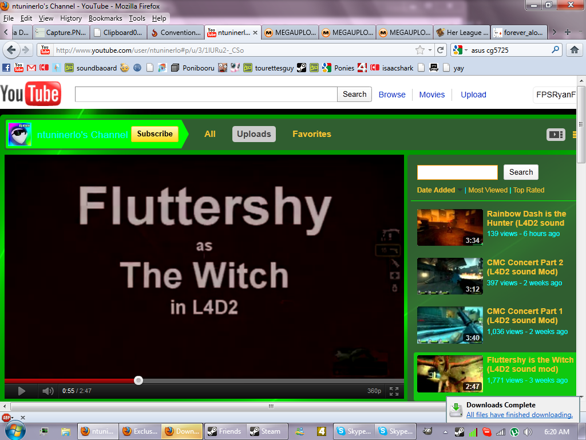
Task: Sort videos by Most Viewed
Action: click(x=488, y=190)
